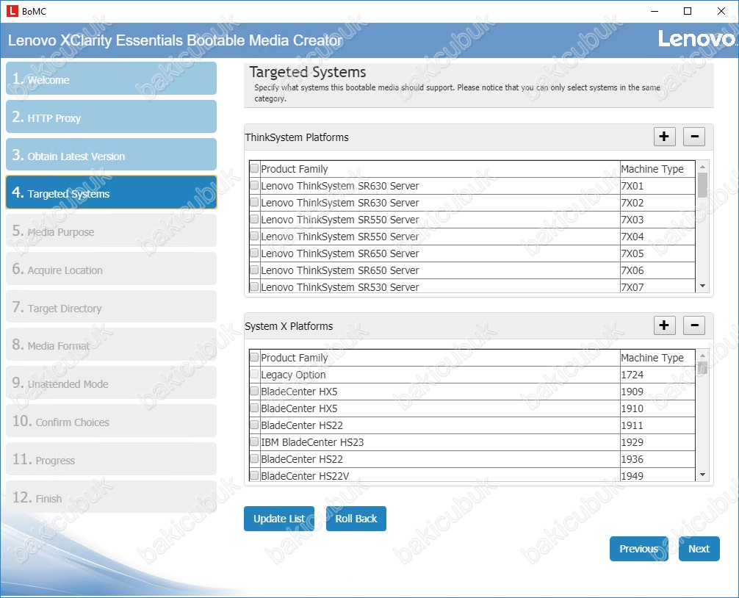The image size is (739, 598).
Task: Click the Previous button
Action: [x=638, y=549]
